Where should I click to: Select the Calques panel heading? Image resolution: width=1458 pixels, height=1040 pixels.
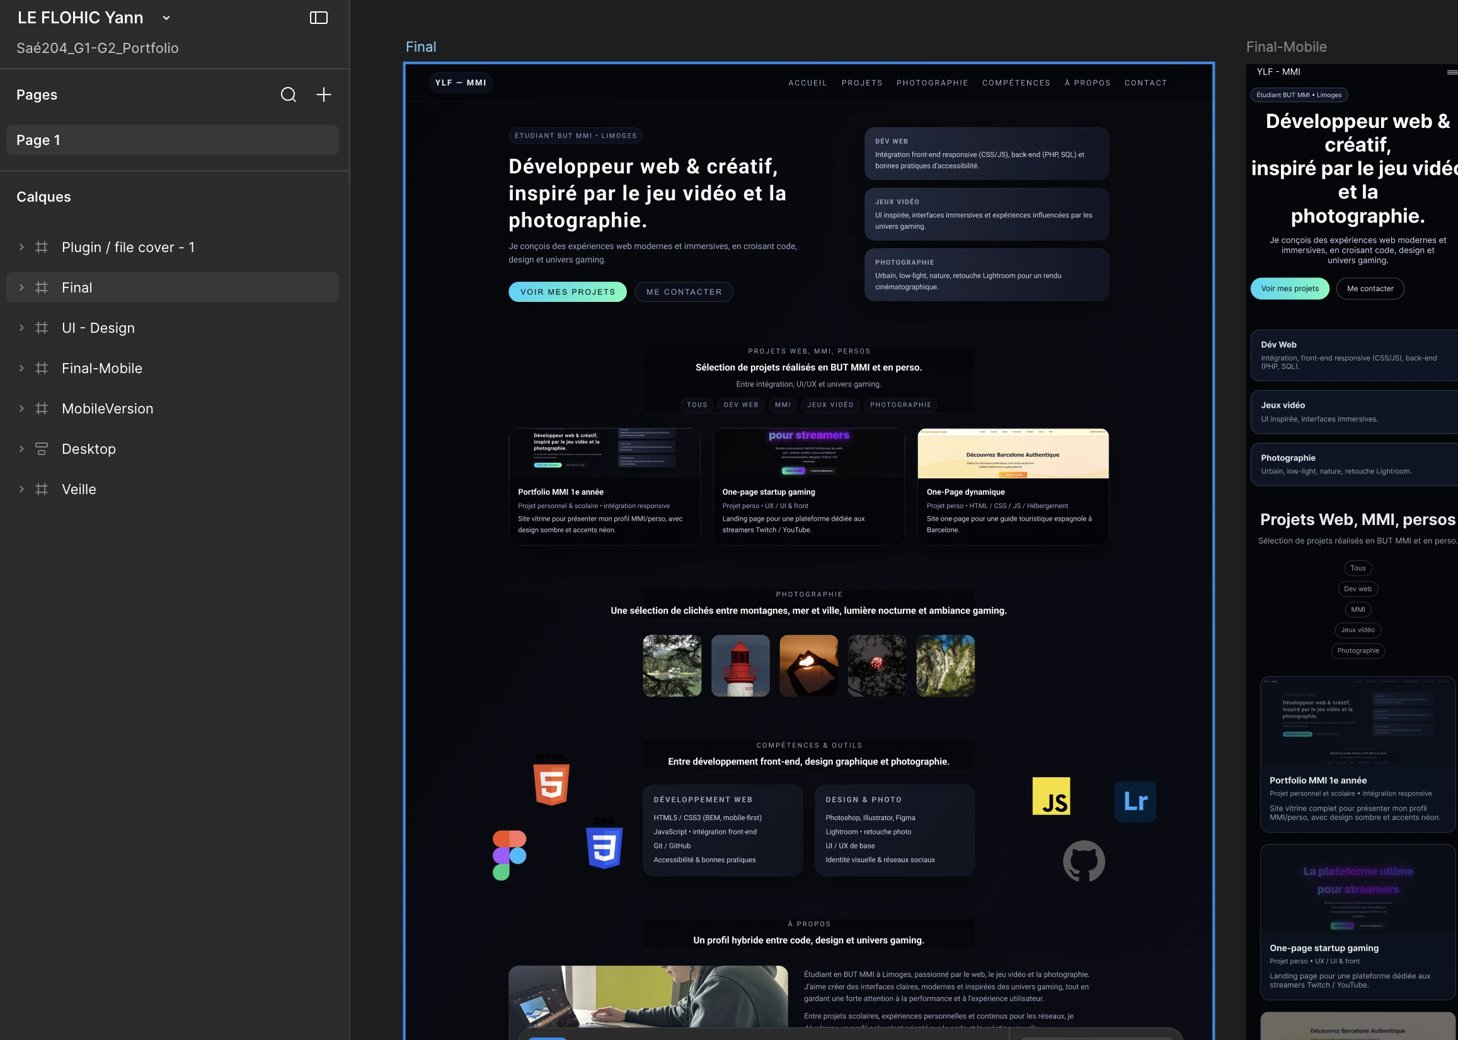(43, 197)
